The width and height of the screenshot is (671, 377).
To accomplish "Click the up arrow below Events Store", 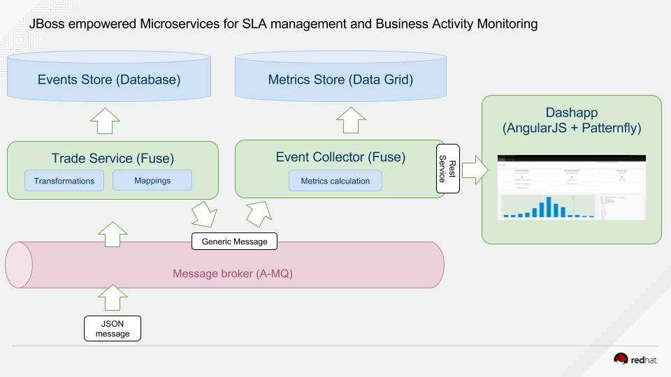I will (106, 121).
